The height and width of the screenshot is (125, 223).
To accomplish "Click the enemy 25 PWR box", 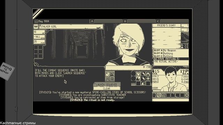I will tap(39, 42).
